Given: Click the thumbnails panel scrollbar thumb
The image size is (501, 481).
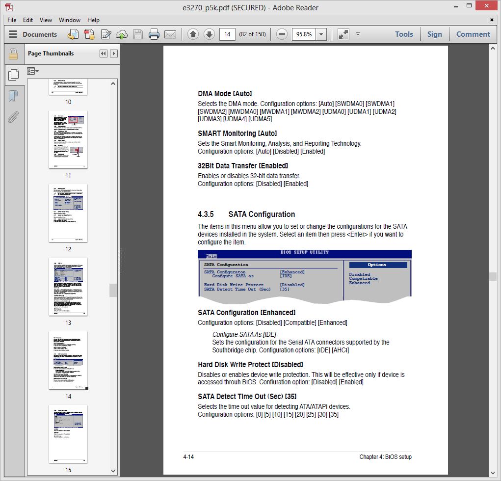Looking at the screenshot, I should coord(113,290).
